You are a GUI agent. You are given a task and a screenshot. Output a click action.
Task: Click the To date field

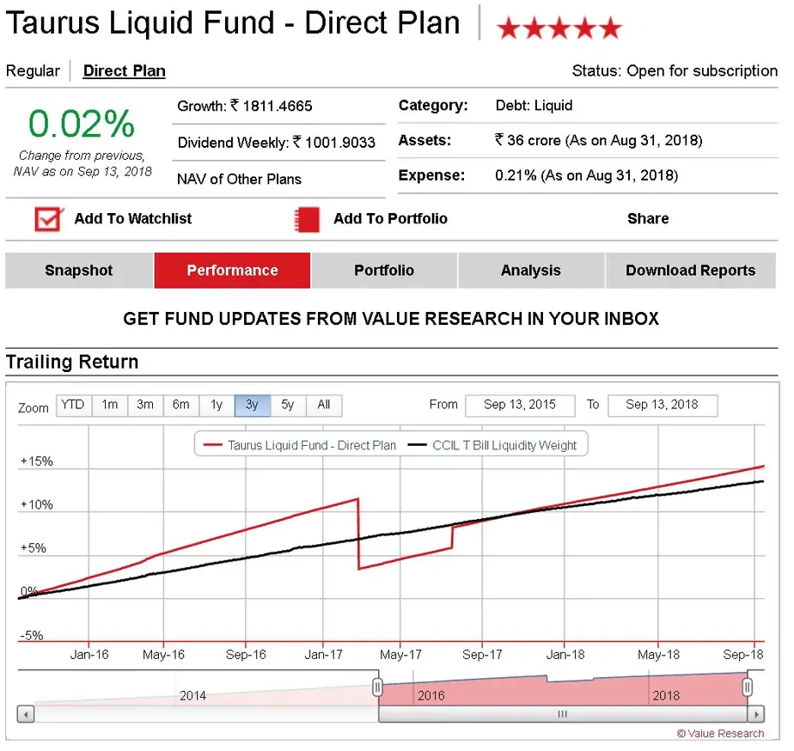[x=663, y=406]
